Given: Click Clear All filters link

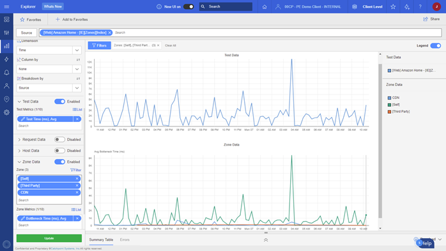Looking at the screenshot, I should pos(171,45).
